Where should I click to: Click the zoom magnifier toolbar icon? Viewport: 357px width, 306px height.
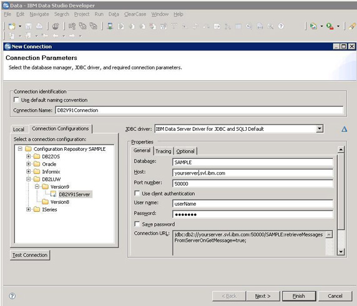(x=270, y=26)
